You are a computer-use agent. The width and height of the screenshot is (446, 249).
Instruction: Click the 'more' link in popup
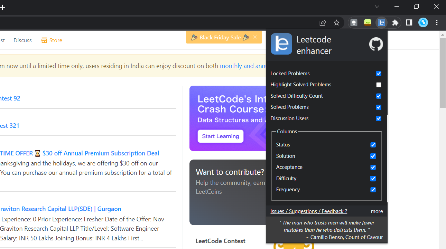(x=377, y=211)
